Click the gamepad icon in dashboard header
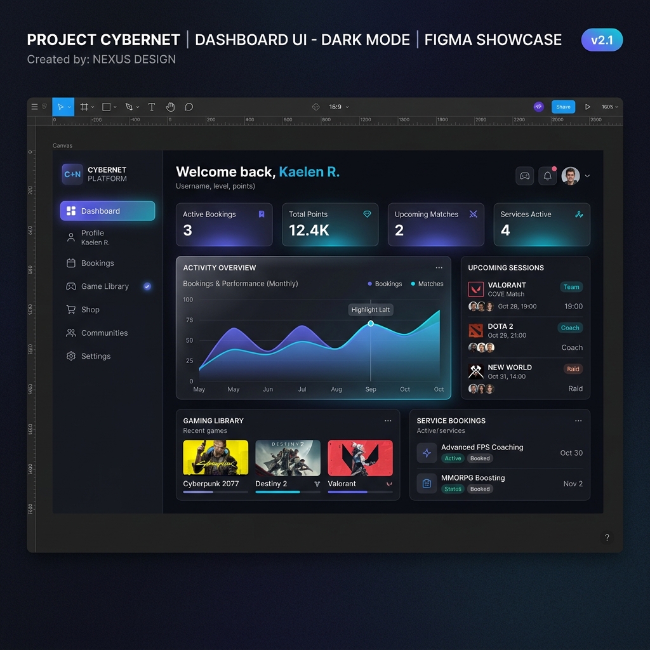The image size is (650, 650). click(x=524, y=176)
